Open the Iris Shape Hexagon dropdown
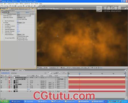This screenshot has width=128, height=103. click(x=21, y=23)
